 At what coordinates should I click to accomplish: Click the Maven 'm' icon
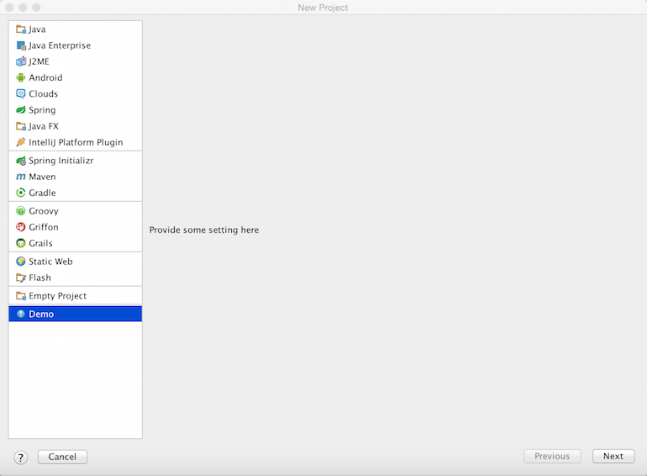pos(21,177)
